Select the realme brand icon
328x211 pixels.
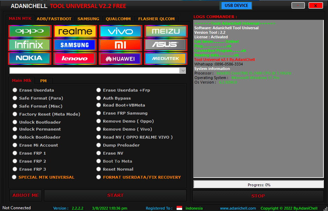point(75,31)
